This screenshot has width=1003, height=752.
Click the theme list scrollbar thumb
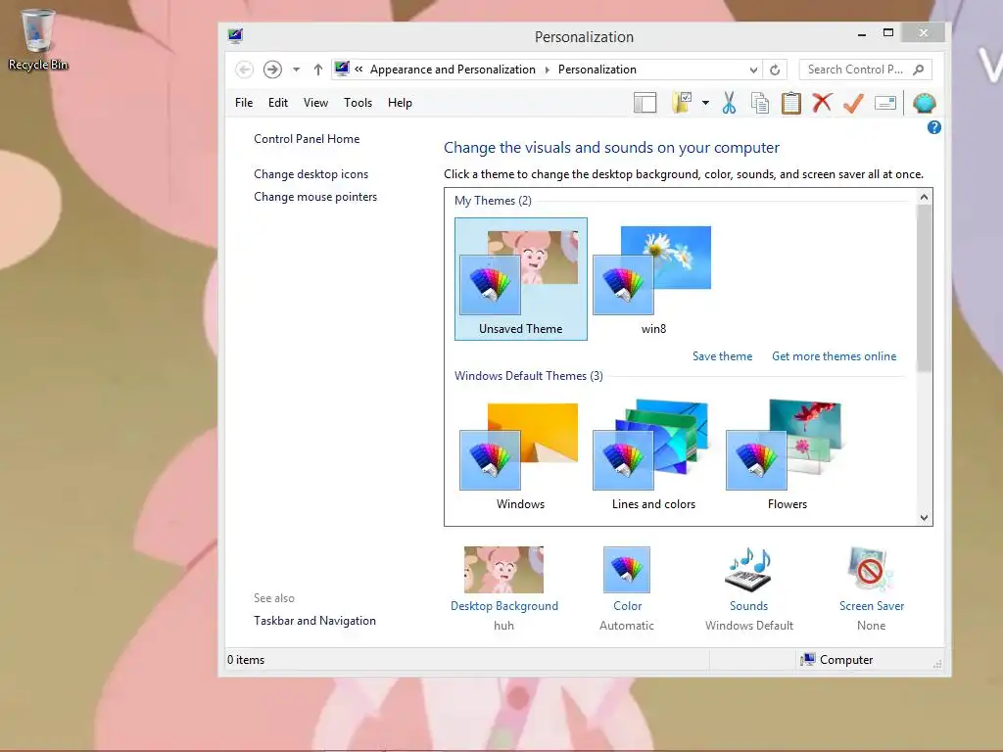(924, 288)
